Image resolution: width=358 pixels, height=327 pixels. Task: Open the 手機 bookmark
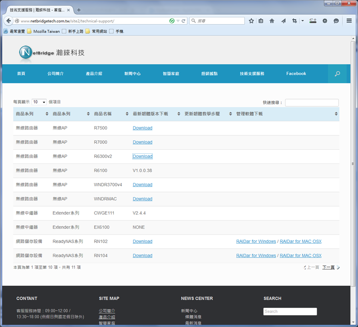point(116,31)
